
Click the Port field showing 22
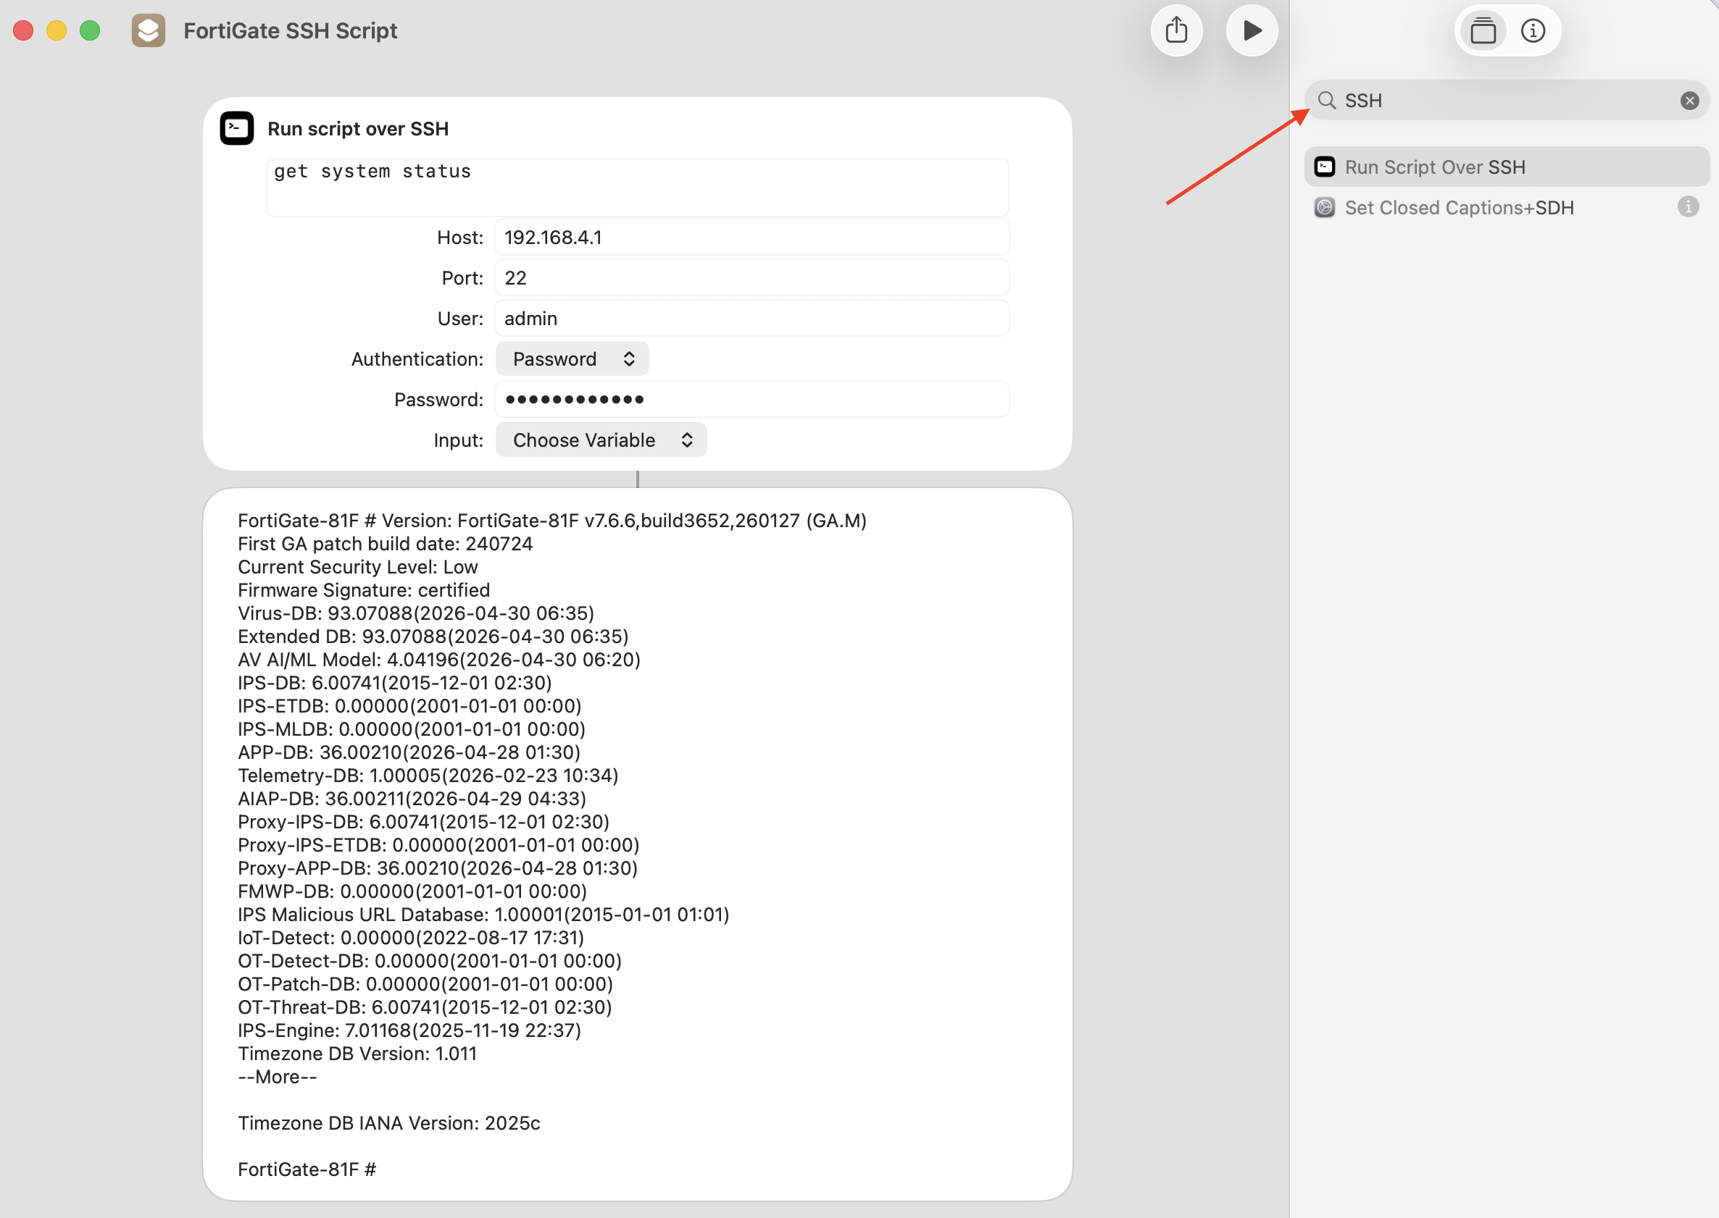tap(752, 278)
